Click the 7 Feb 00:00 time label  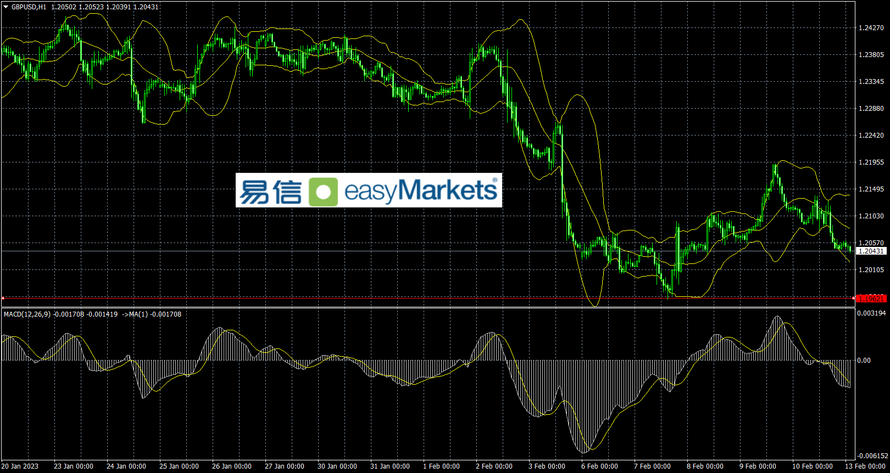(x=653, y=466)
